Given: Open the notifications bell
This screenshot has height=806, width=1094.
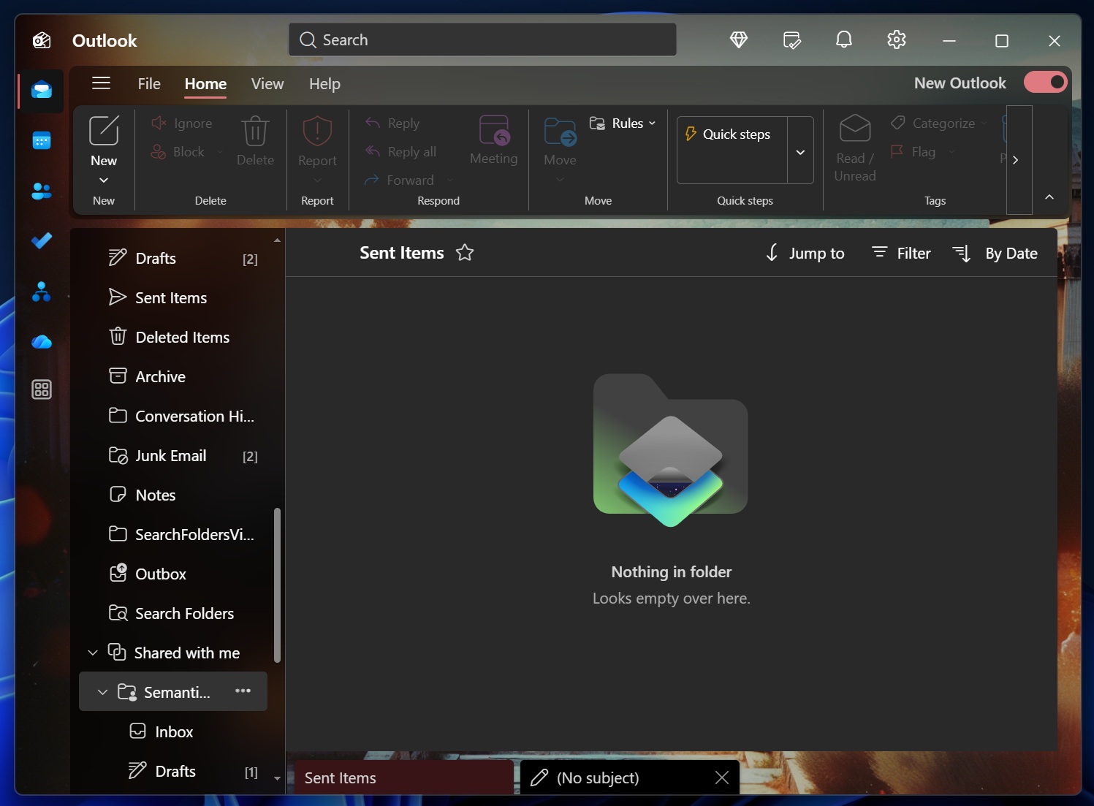Looking at the screenshot, I should click(844, 40).
